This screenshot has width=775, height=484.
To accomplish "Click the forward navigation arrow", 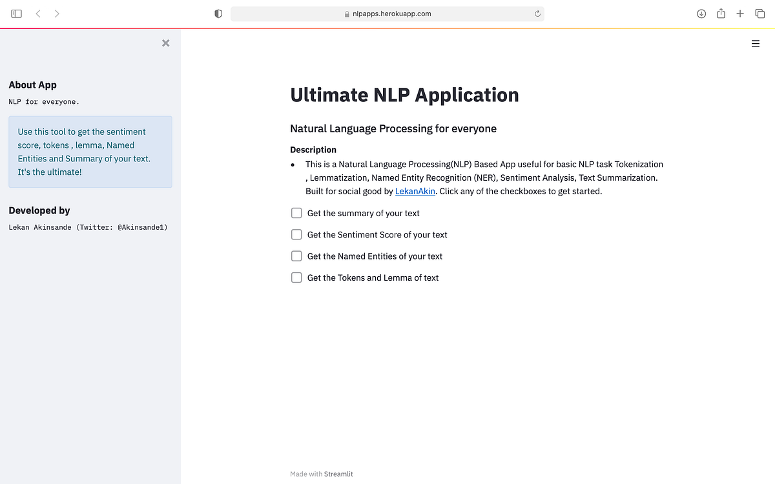I will [x=57, y=13].
